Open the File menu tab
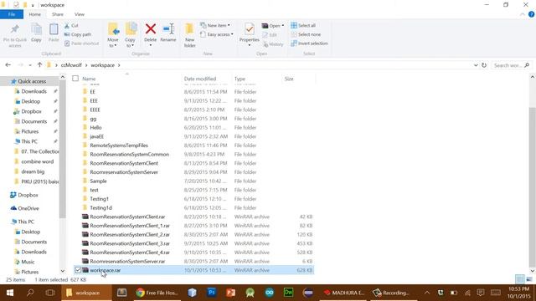536x301 pixels. coord(12,14)
